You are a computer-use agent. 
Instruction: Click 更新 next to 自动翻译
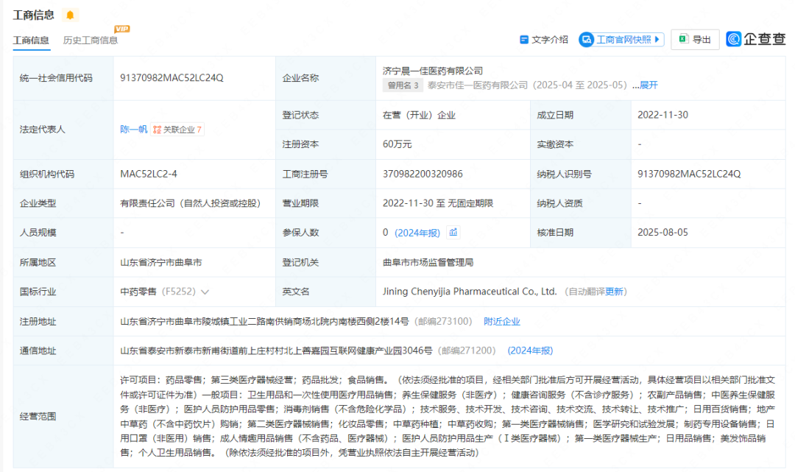(614, 292)
